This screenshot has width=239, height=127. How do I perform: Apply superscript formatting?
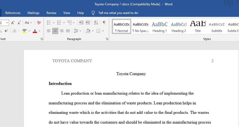[6, 31]
